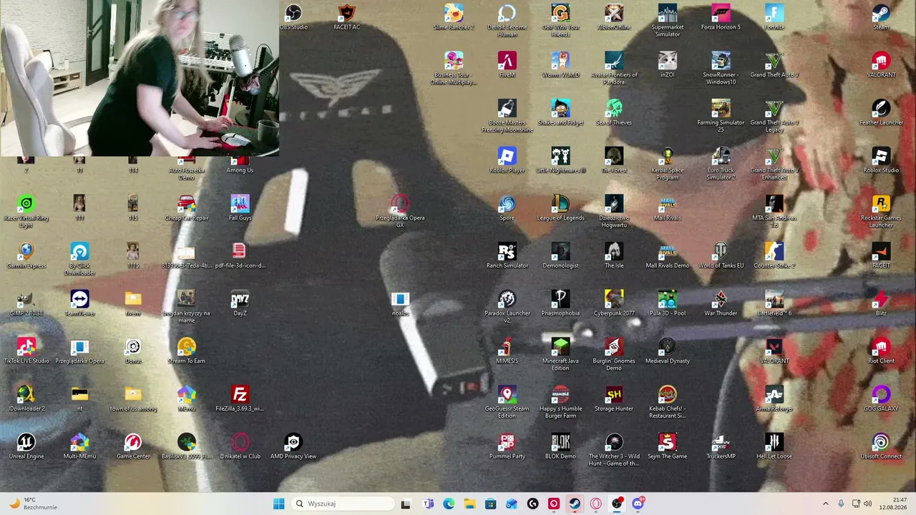Image resolution: width=916 pixels, height=515 pixels.
Task: Select the Pummel Party desktop icon
Action: click(507, 446)
